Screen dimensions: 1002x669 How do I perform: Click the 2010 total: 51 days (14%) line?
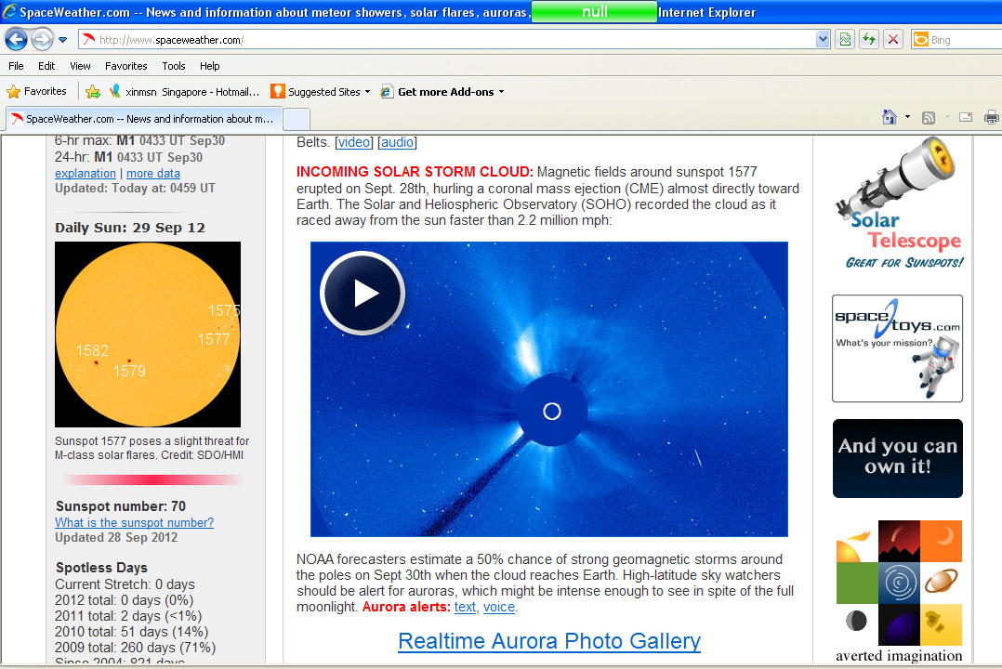click(x=132, y=632)
